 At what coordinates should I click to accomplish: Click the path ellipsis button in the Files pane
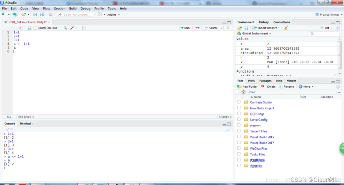click(339, 92)
